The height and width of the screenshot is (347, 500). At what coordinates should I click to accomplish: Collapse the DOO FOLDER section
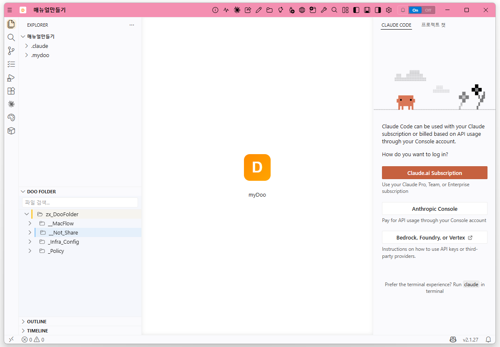(23, 192)
